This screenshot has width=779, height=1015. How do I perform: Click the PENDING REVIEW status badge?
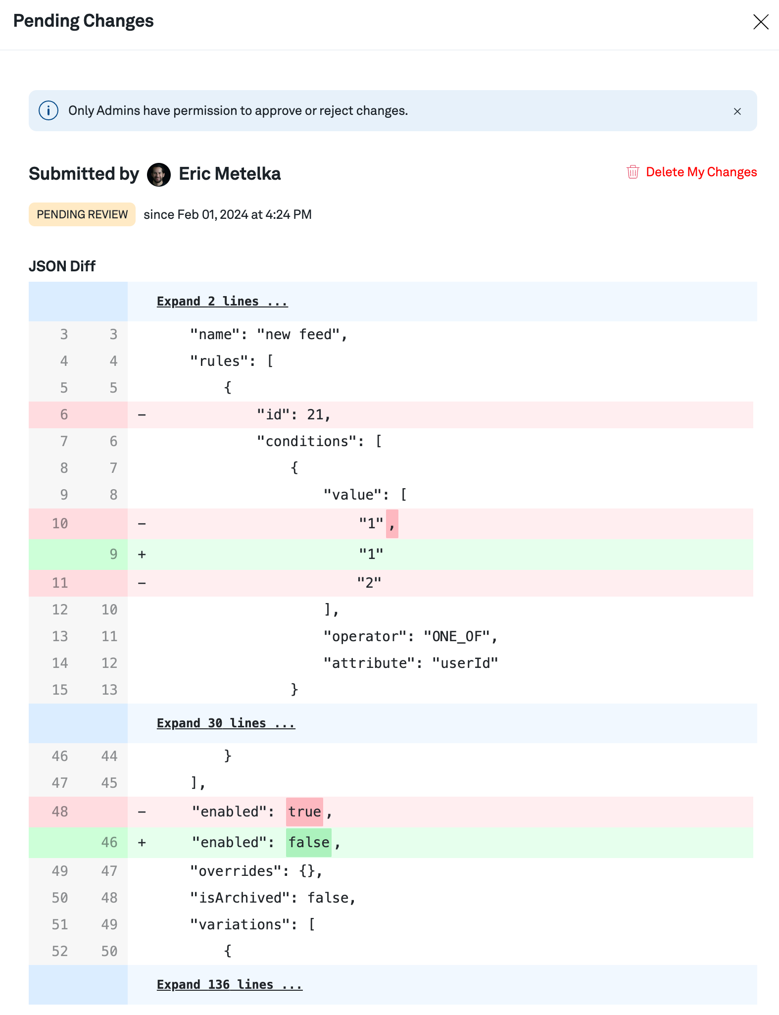[82, 214]
